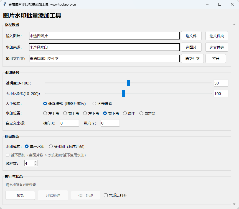
Task: Enable 完成后打开 checkbox
Action: tap(106, 195)
